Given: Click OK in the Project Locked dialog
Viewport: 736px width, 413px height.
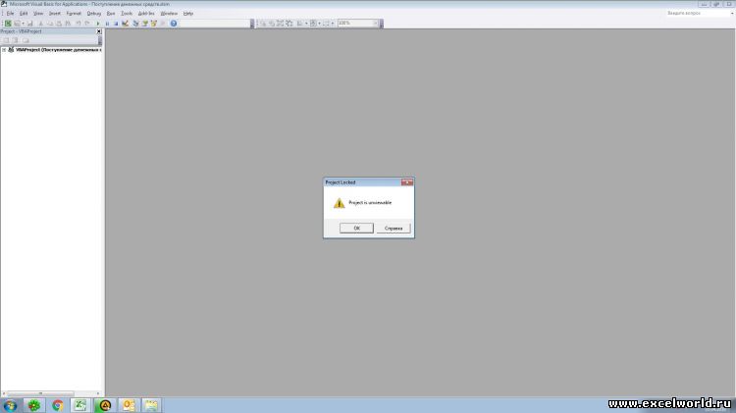Looking at the screenshot, I should (x=356, y=228).
